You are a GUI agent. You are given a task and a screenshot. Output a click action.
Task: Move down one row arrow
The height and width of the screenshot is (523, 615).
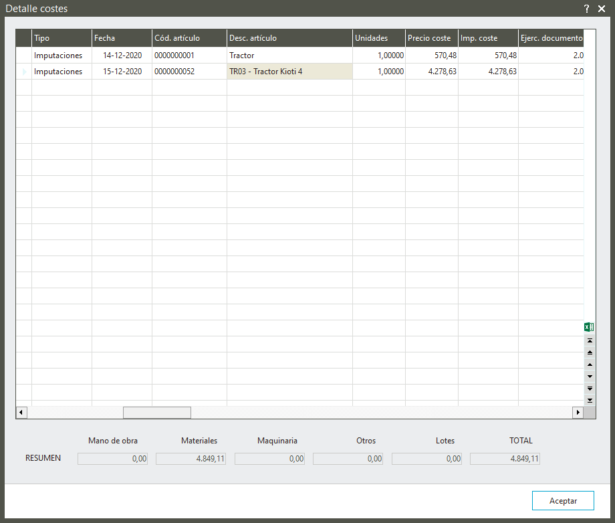pos(590,377)
